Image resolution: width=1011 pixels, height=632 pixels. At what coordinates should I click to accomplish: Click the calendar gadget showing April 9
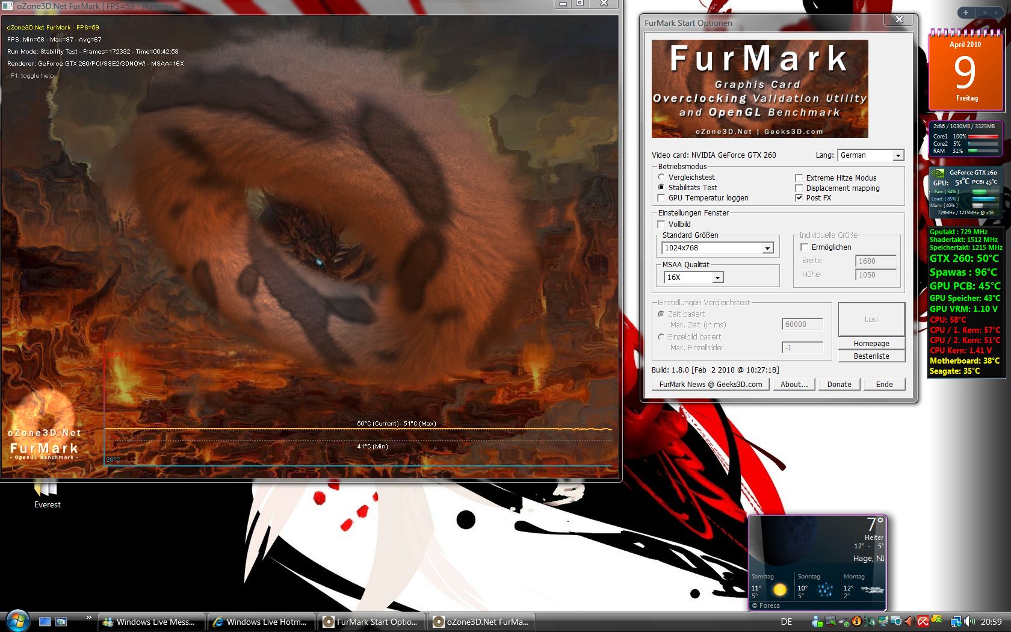[x=966, y=70]
